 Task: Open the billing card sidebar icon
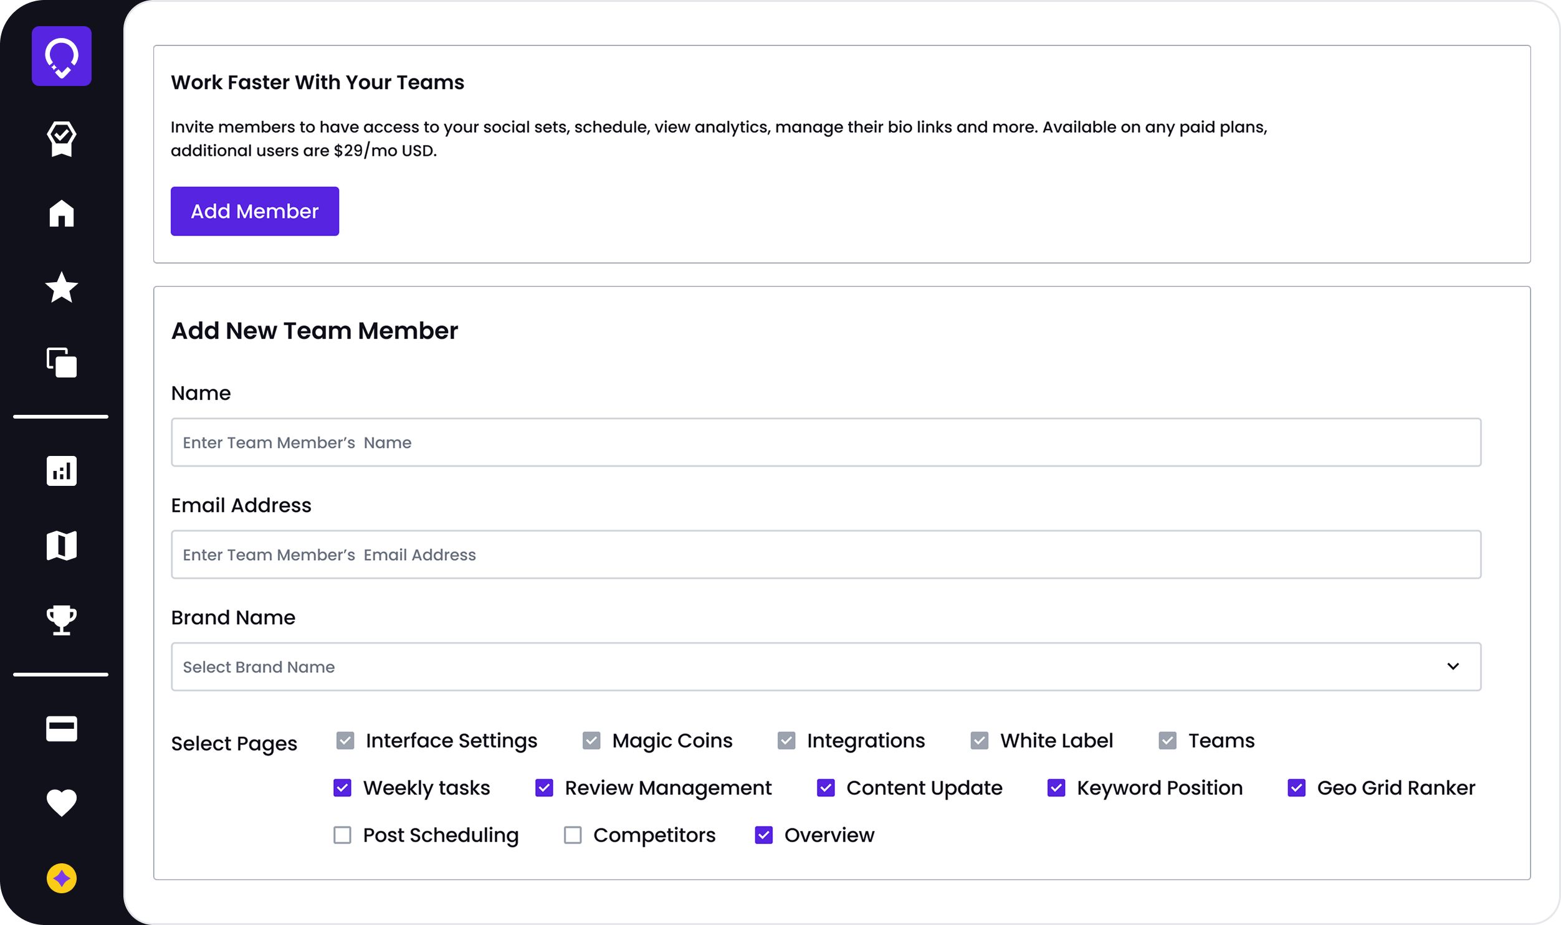point(62,728)
